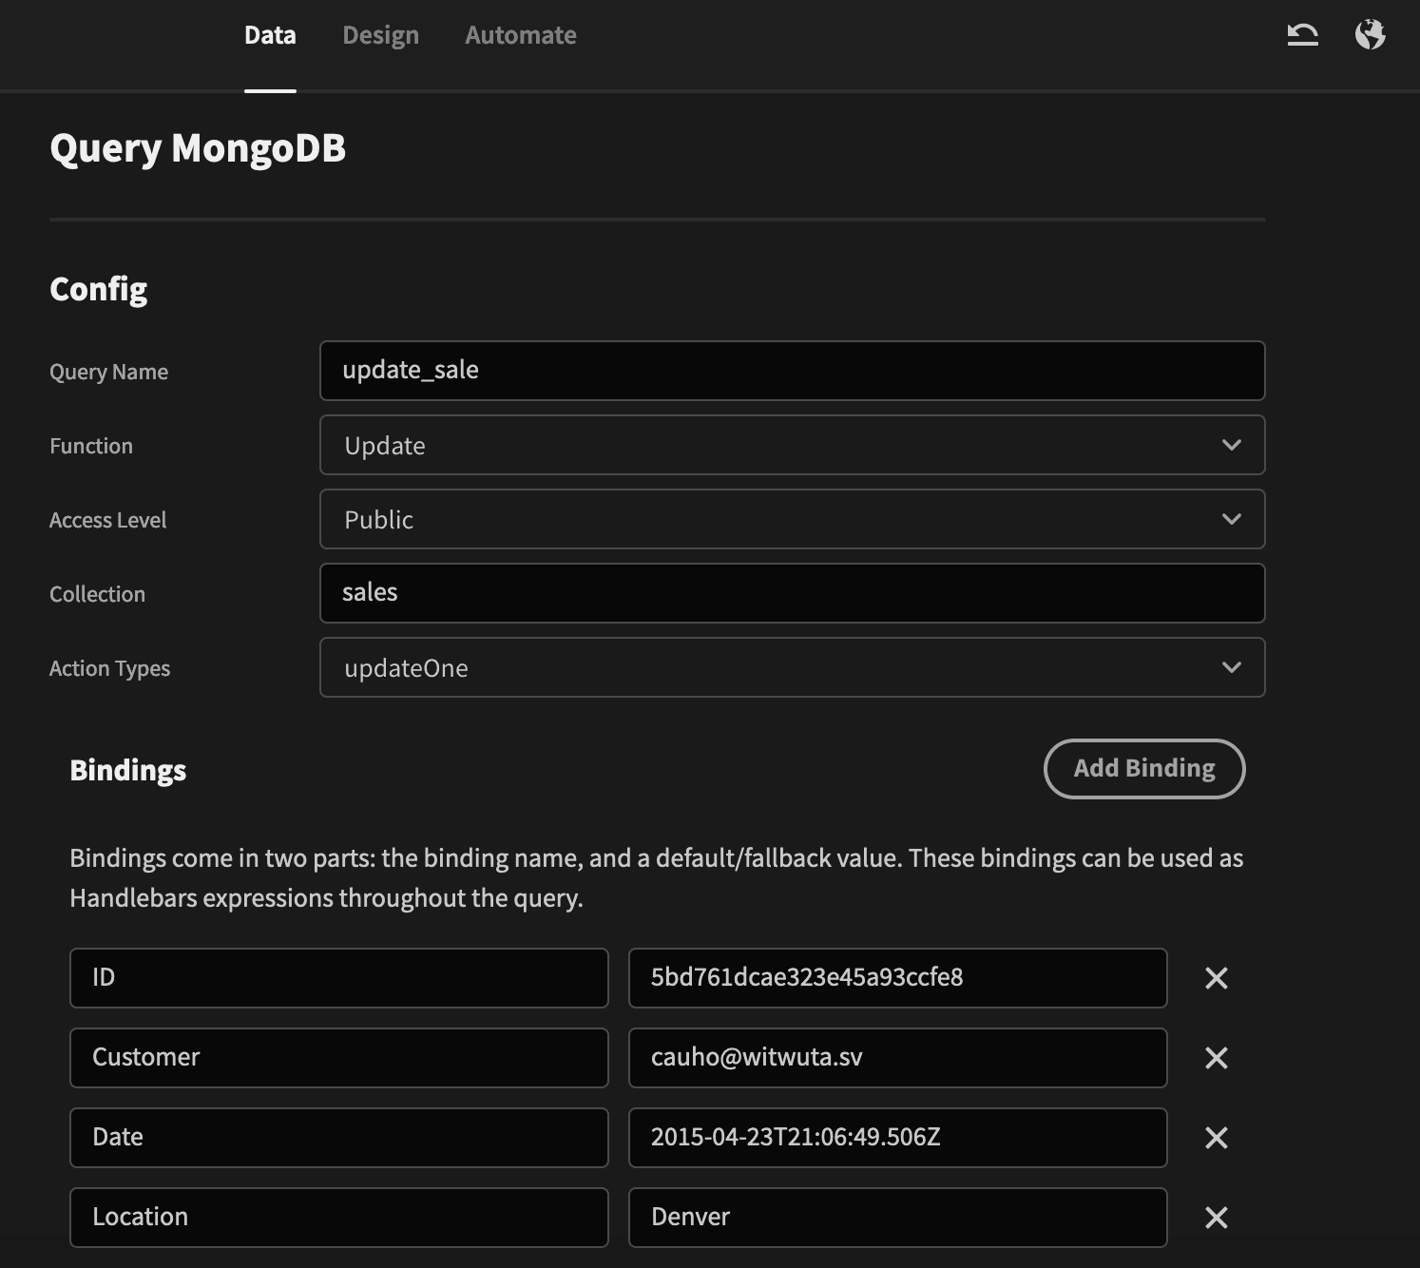Remove the Date binding
Viewport: 1420px width, 1268px height.
point(1217,1138)
